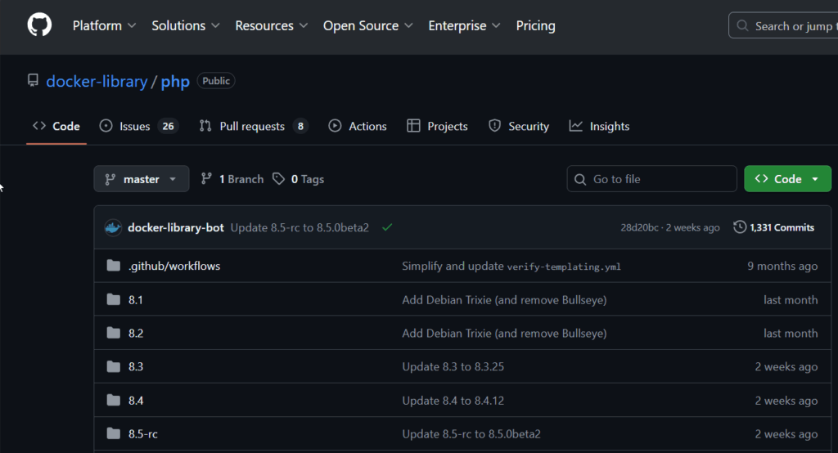Open the master branch selector dropdown
This screenshot has width=838, height=453.
point(141,179)
